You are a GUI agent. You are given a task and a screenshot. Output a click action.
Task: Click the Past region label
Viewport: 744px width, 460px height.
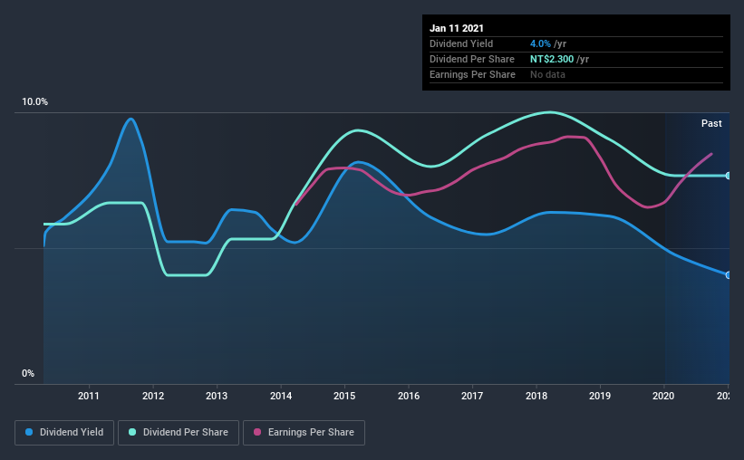pos(711,124)
